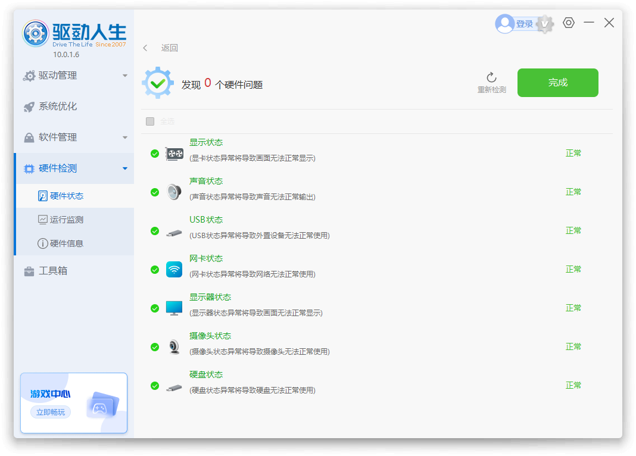Image resolution: width=636 pixels, height=456 pixels.
Task: Click the sound status speaker icon
Action: pyautogui.click(x=174, y=192)
